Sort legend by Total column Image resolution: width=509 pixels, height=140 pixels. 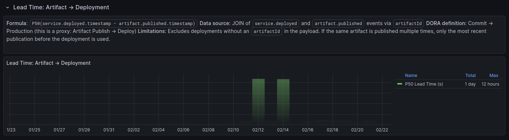[471, 76]
